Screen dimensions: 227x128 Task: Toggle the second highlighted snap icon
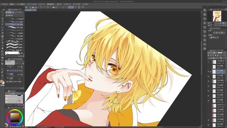pyautogui.click(x=72, y=7)
